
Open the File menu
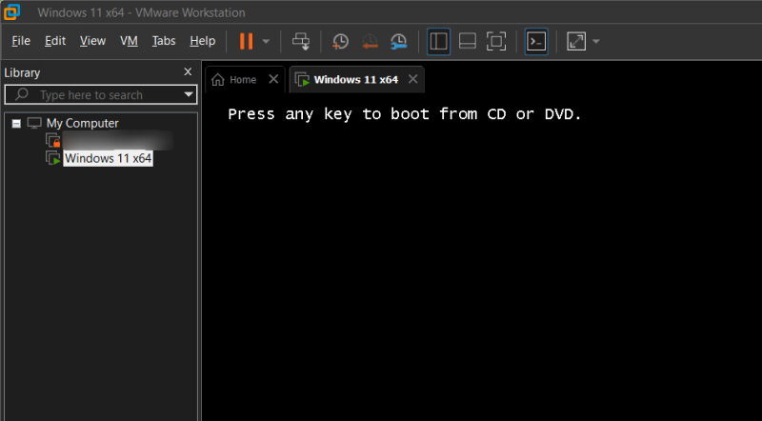pos(21,41)
